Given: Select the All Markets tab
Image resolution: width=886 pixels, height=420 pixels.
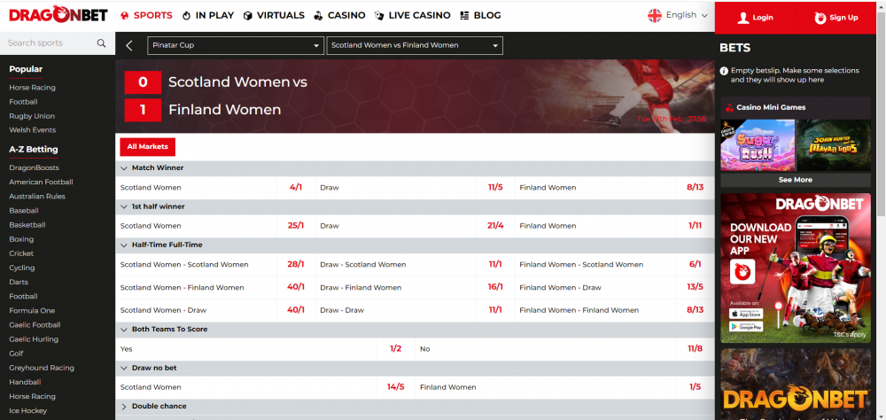Looking at the screenshot, I should pyautogui.click(x=147, y=146).
